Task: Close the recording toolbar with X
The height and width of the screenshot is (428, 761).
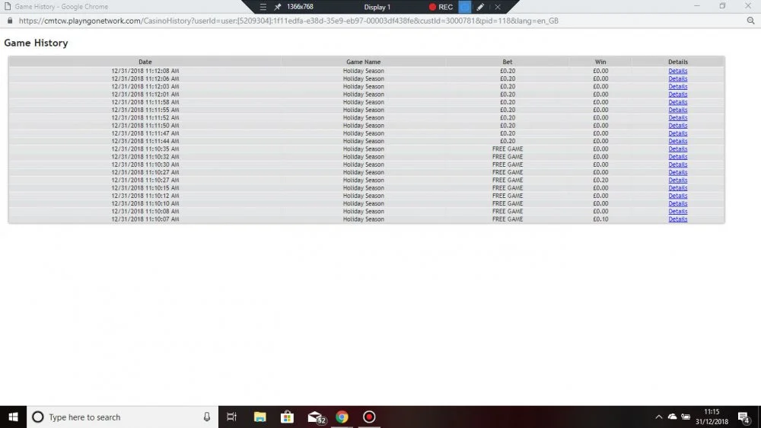Action: (x=498, y=7)
